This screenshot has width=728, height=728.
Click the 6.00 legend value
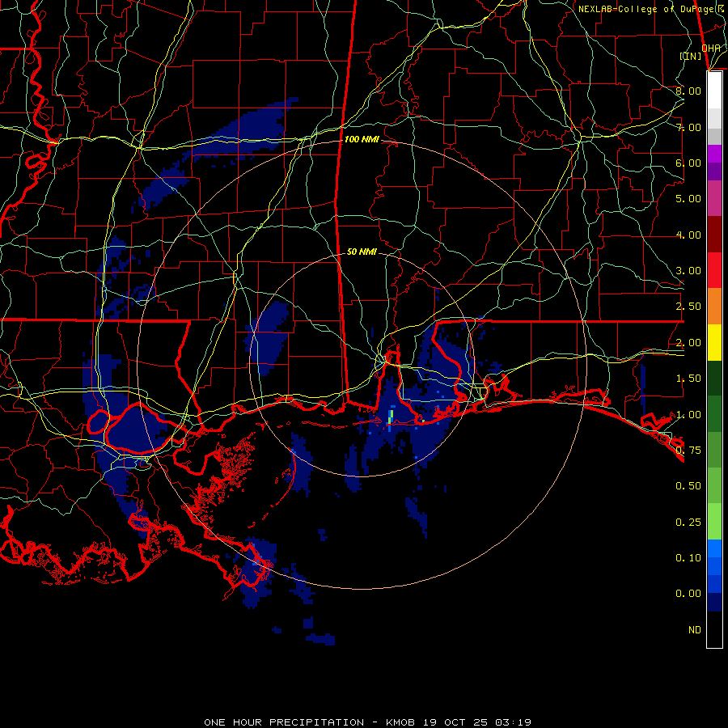[x=688, y=163]
